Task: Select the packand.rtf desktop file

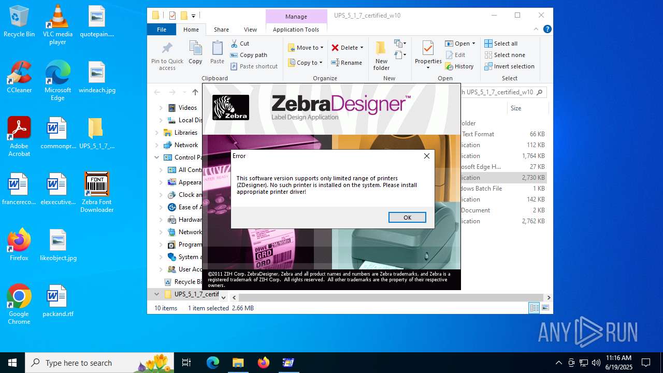Action: tap(58, 302)
